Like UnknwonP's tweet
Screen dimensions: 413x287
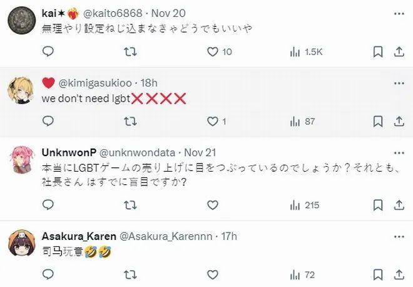(x=213, y=205)
